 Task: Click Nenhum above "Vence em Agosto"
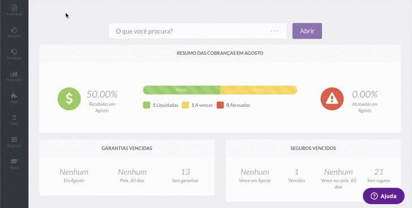pyautogui.click(x=255, y=172)
